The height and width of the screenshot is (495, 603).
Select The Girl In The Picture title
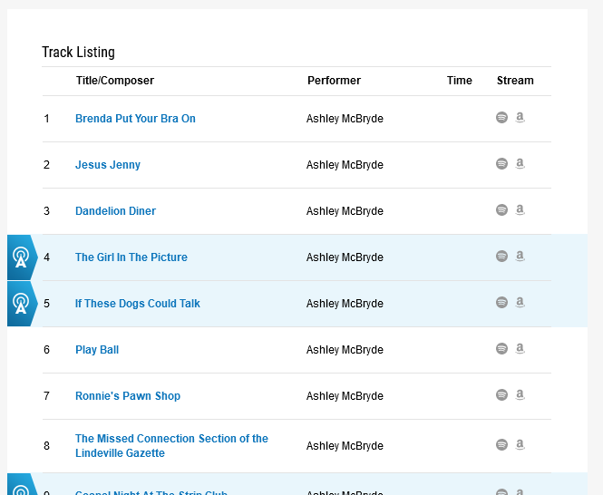click(131, 257)
